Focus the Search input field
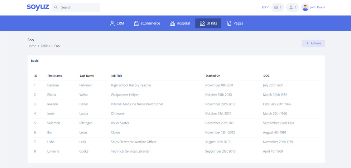Viewport: 351px width, 168px height. [x=76, y=7]
